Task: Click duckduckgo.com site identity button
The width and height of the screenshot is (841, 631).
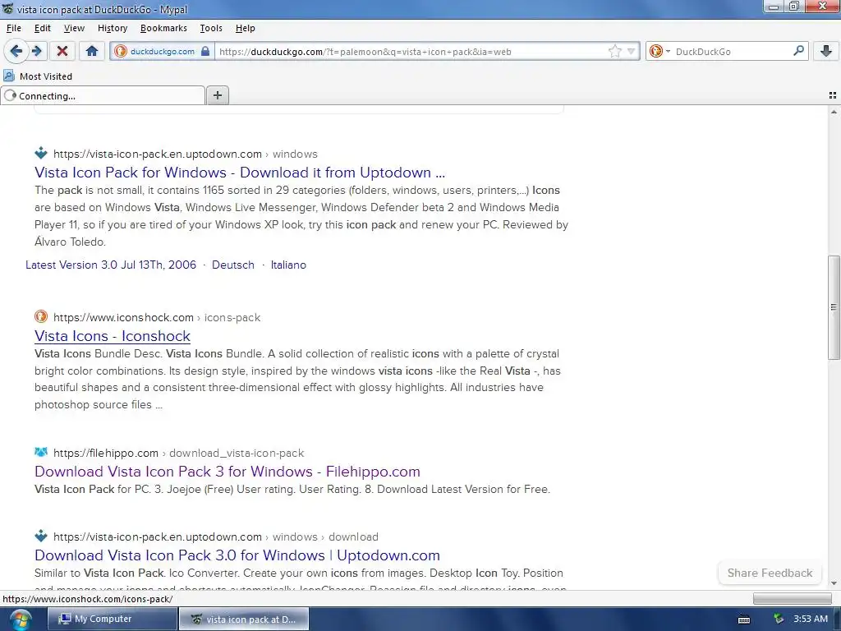Action: pos(162,52)
